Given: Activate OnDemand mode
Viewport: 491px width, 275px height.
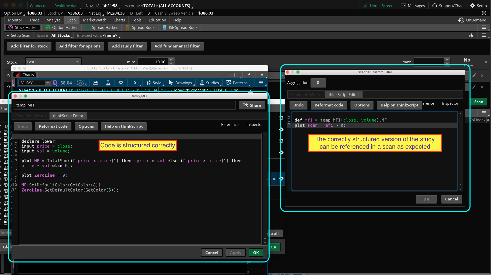Looking at the screenshot, I should [x=472, y=20].
